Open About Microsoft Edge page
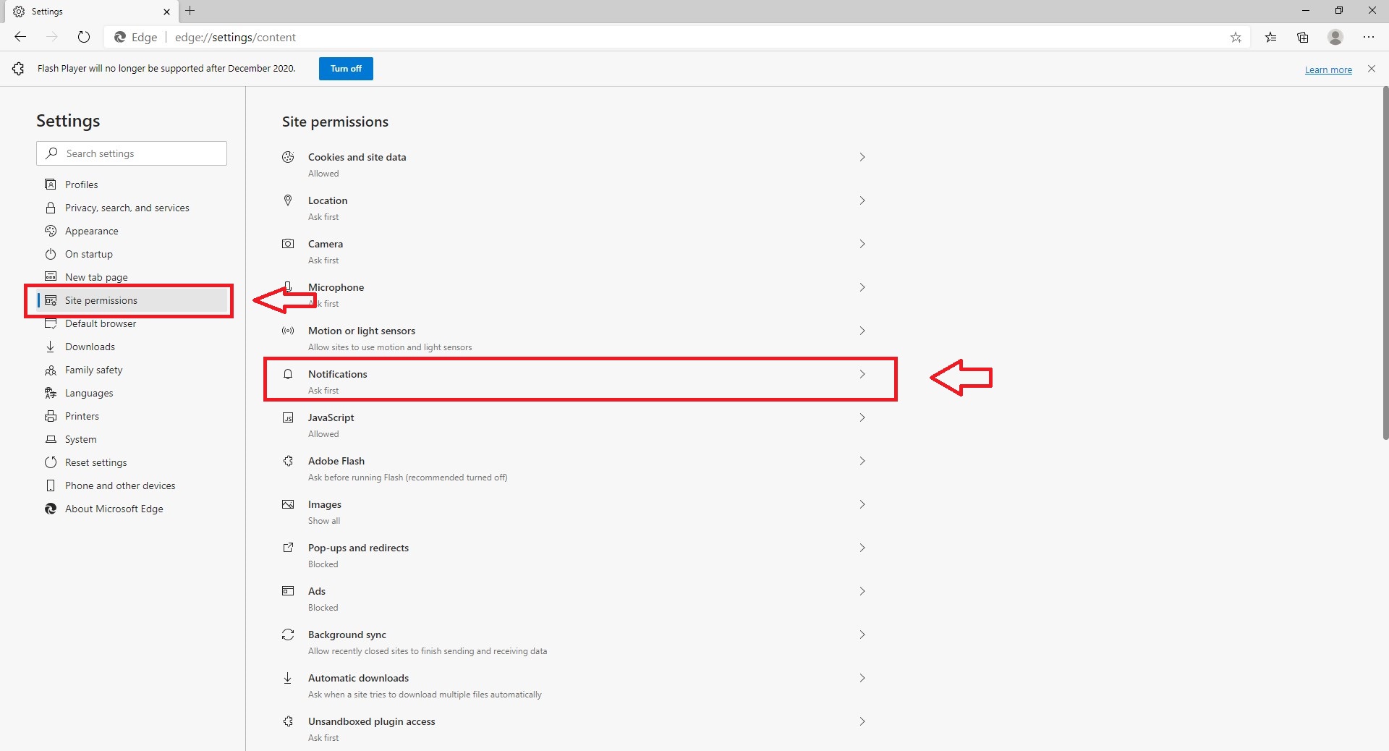This screenshot has height=751, width=1389. pyautogui.click(x=114, y=509)
